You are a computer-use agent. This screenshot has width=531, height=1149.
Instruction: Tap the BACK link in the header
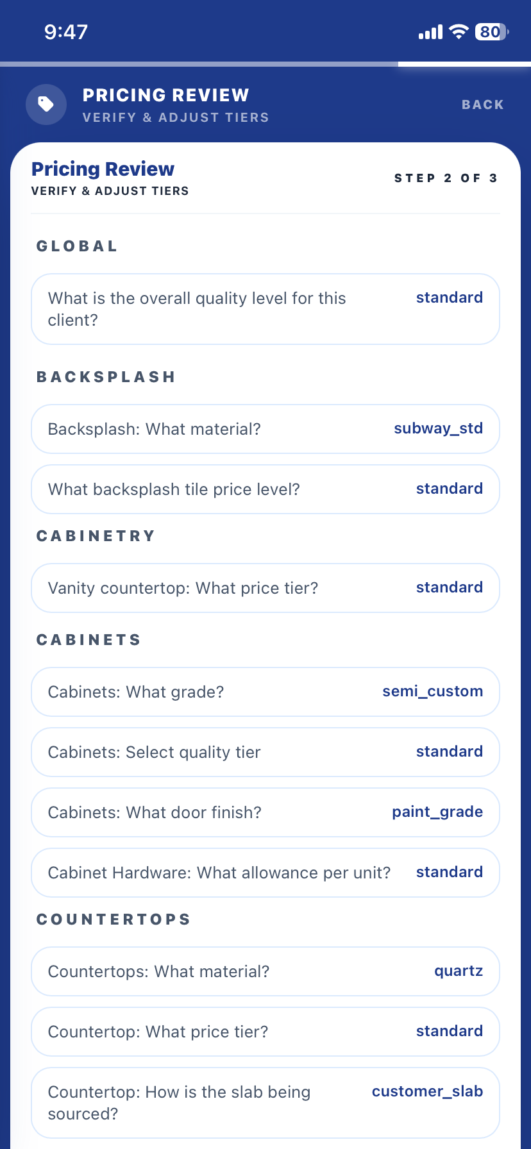point(482,104)
